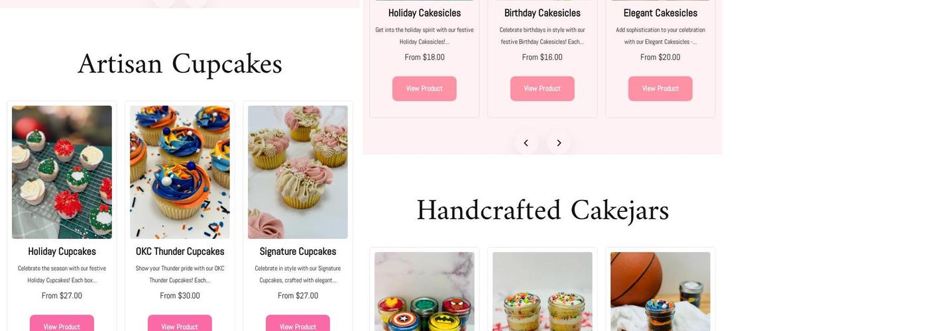Open the OKC Thunder Cupcakes photo
Image resolution: width=928 pixels, height=331 pixels.
(x=180, y=172)
